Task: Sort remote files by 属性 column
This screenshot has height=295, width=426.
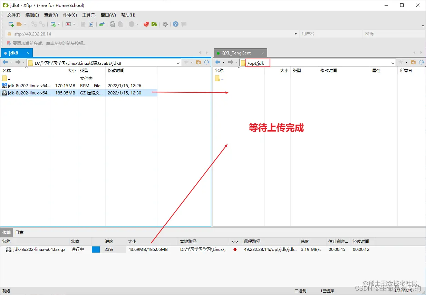Action: (383, 70)
